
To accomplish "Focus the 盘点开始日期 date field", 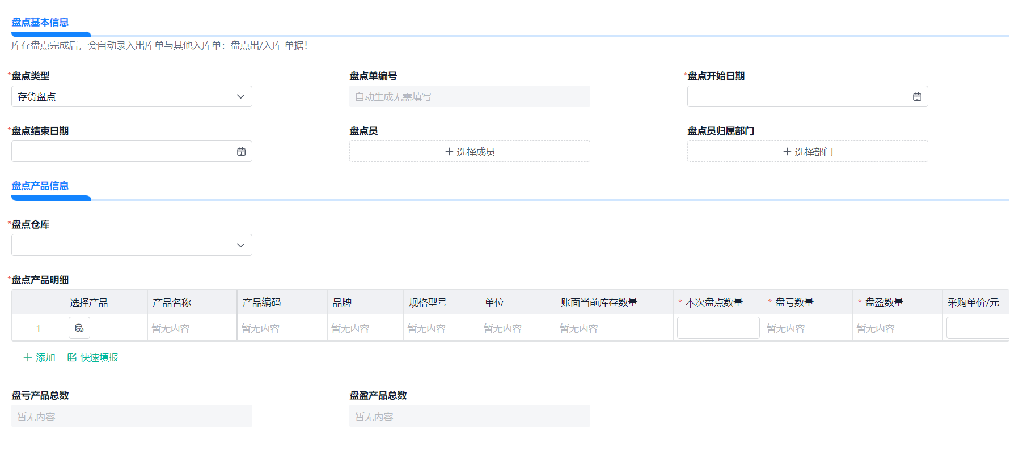I will pos(807,96).
